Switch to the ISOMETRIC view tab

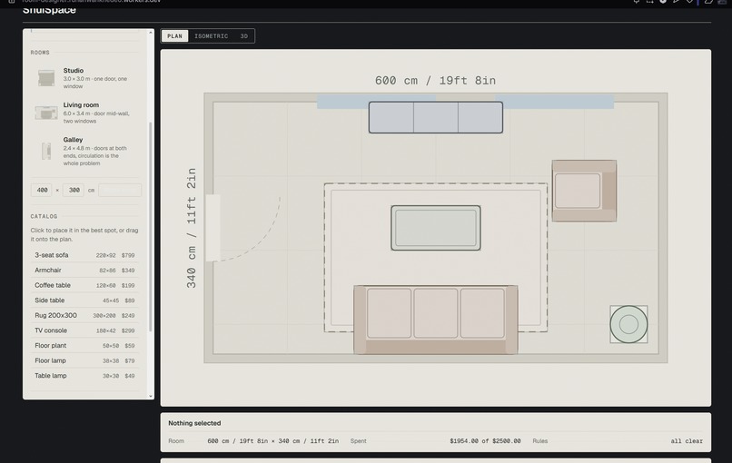pyautogui.click(x=211, y=36)
